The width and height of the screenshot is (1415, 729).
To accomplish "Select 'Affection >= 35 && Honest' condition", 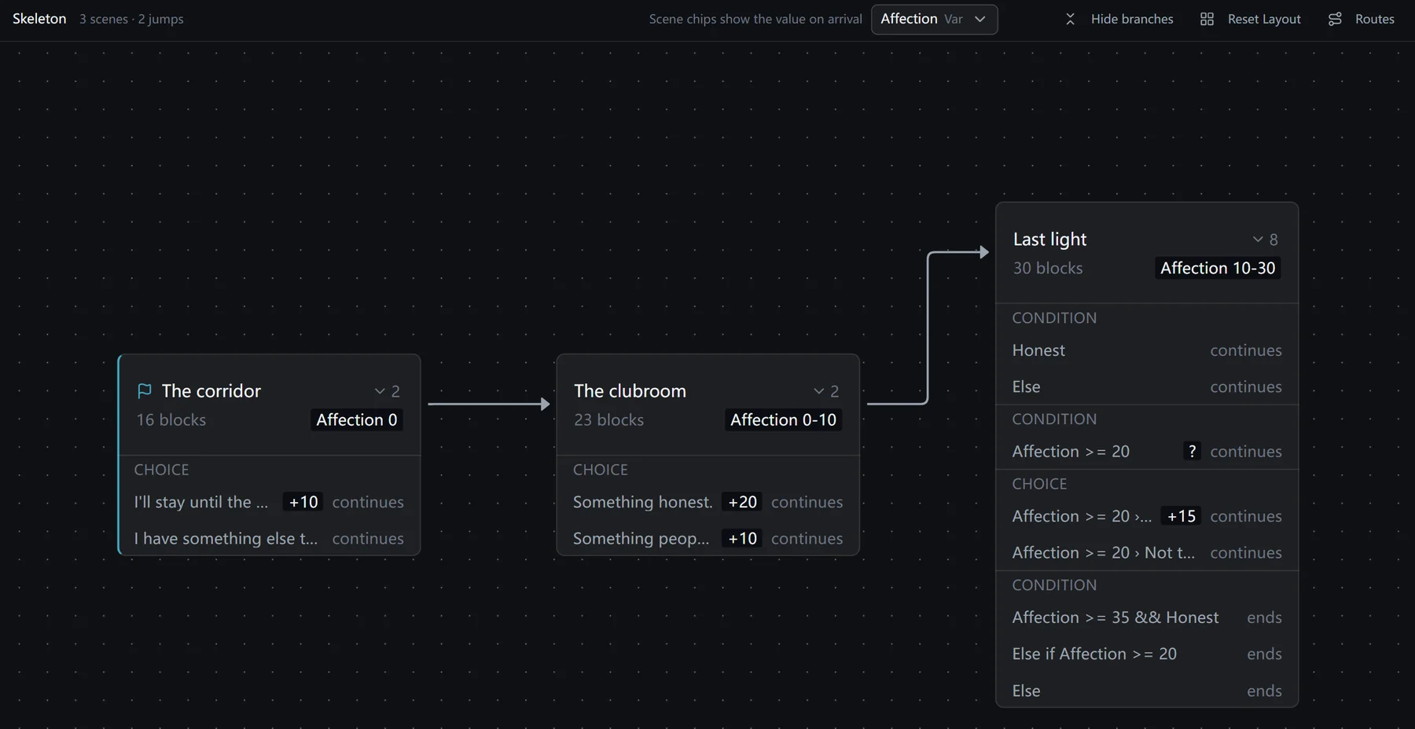I will pyautogui.click(x=1147, y=617).
